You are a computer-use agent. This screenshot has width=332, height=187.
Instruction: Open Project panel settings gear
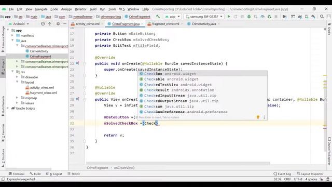coord(58,24)
